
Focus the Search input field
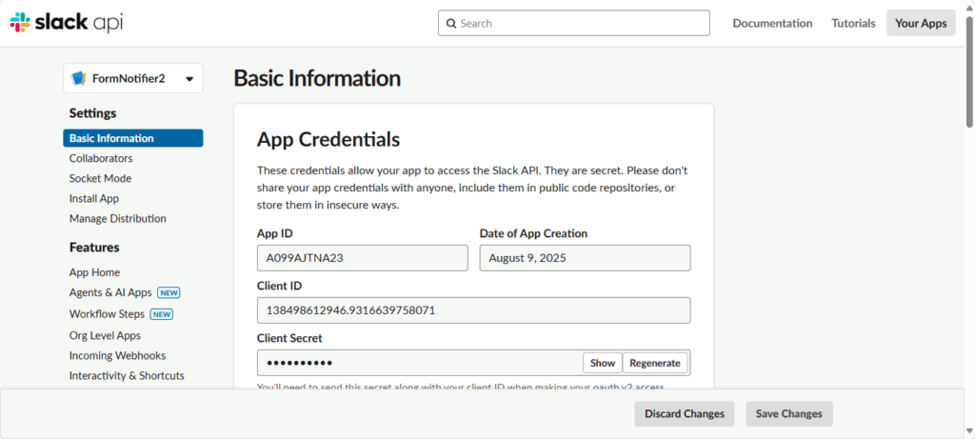click(x=573, y=23)
